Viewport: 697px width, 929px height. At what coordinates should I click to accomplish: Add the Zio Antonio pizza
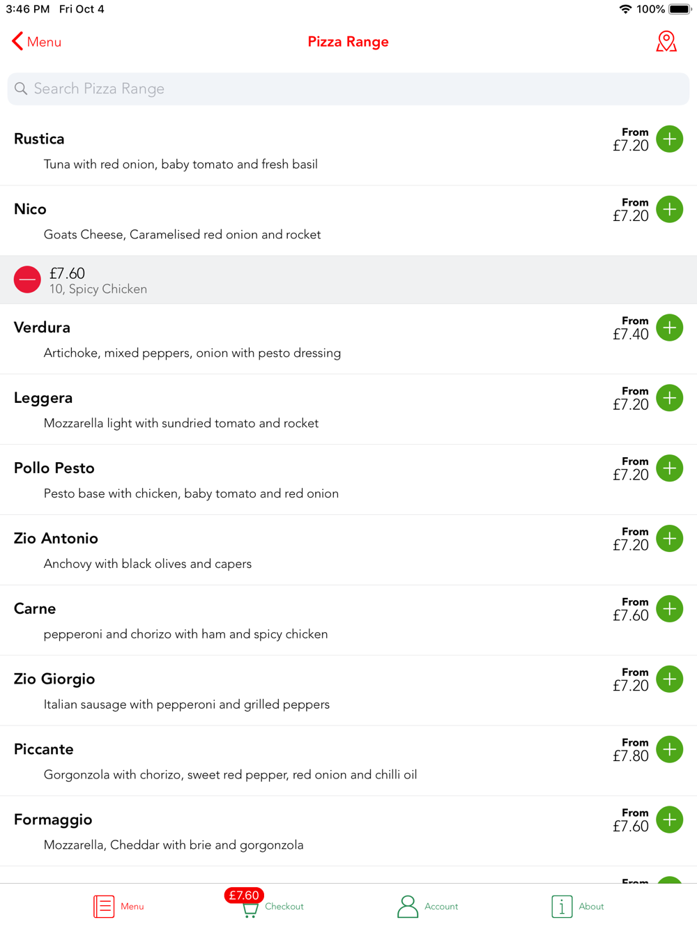(670, 539)
